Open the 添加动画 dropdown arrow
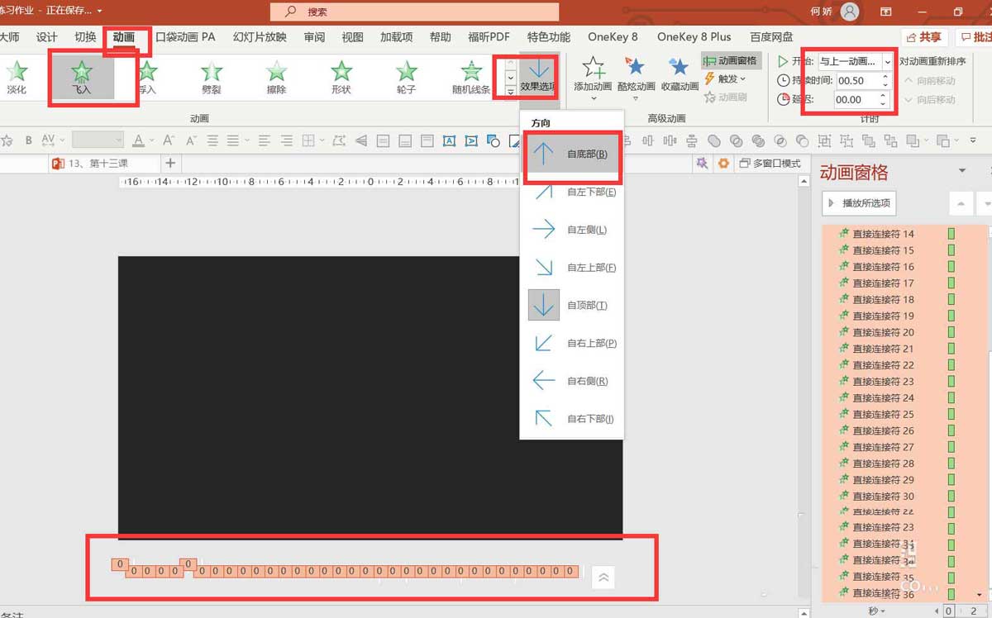 pyautogui.click(x=594, y=99)
